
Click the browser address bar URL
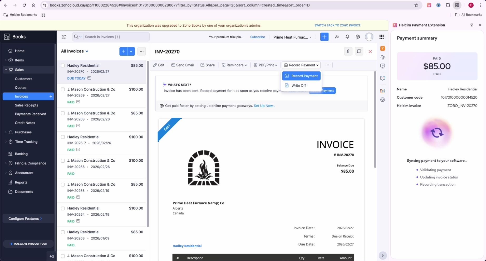pyautogui.click(x=180, y=5)
